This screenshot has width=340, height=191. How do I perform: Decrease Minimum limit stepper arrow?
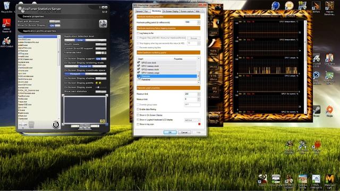point(199,100)
